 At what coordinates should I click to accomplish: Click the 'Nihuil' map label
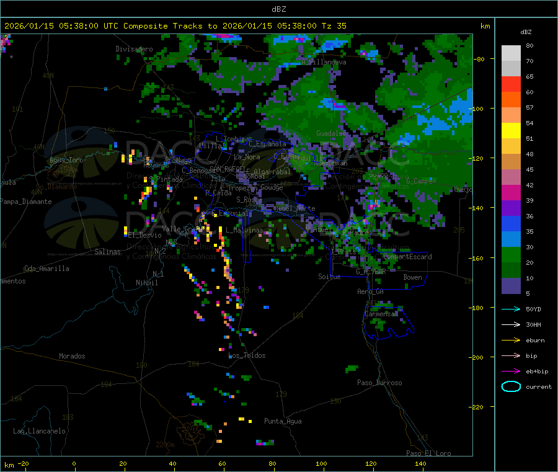[x=146, y=283]
